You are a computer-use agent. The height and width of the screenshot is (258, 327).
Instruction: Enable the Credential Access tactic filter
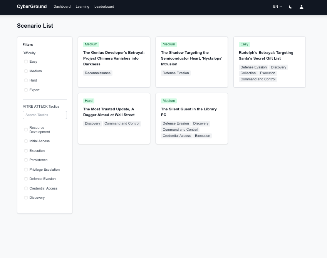(26, 188)
